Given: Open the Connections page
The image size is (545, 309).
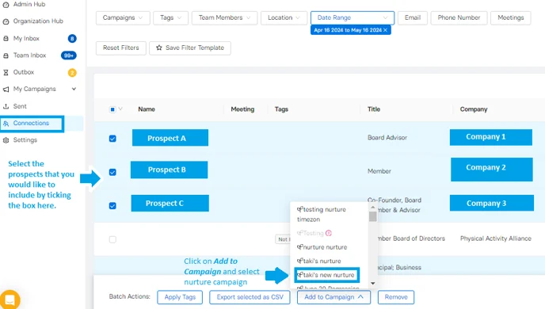Looking at the screenshot, I should click(x=31, y=123).
